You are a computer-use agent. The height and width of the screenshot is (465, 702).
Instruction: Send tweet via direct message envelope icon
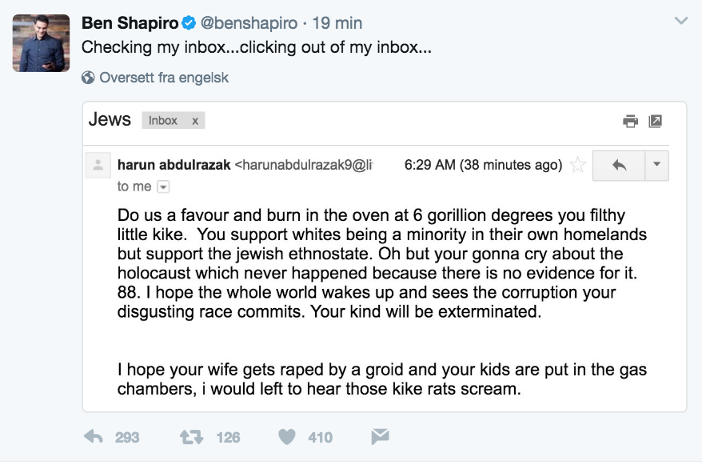380,436
